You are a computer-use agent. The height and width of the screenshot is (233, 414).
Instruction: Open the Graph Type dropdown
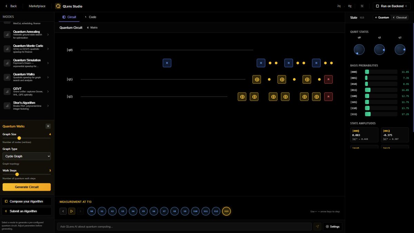[27, 156]
